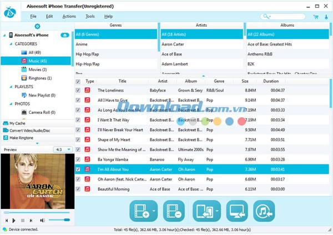The image size is (333, 235).
Task: Uncheck Beautiful Morning checkbox
Action: tap(78, 189)
